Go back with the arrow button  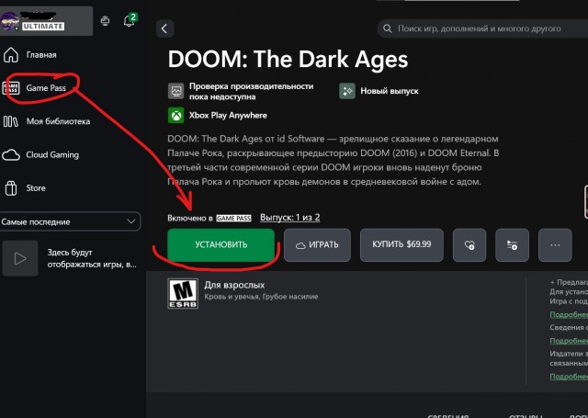pyautogui.click(x=164, y=28)
